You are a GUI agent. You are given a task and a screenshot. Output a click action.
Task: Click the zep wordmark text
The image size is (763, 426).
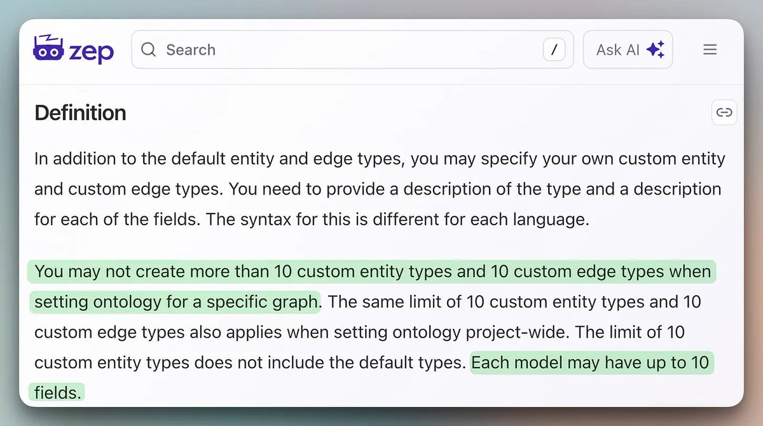(x=91, y=52)
